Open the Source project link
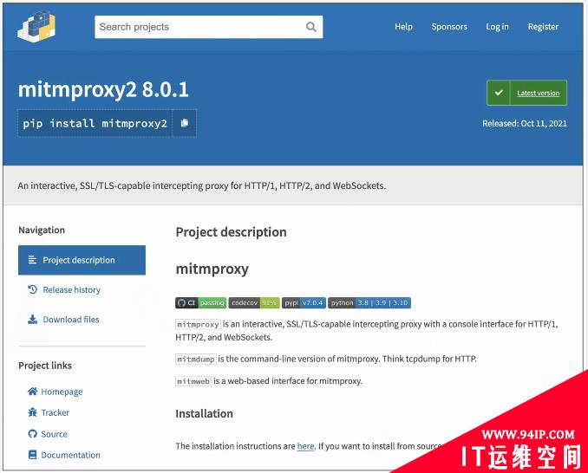The width and height of the screenshot is (588, 473). pyautogui.click(x=48, y=434)
